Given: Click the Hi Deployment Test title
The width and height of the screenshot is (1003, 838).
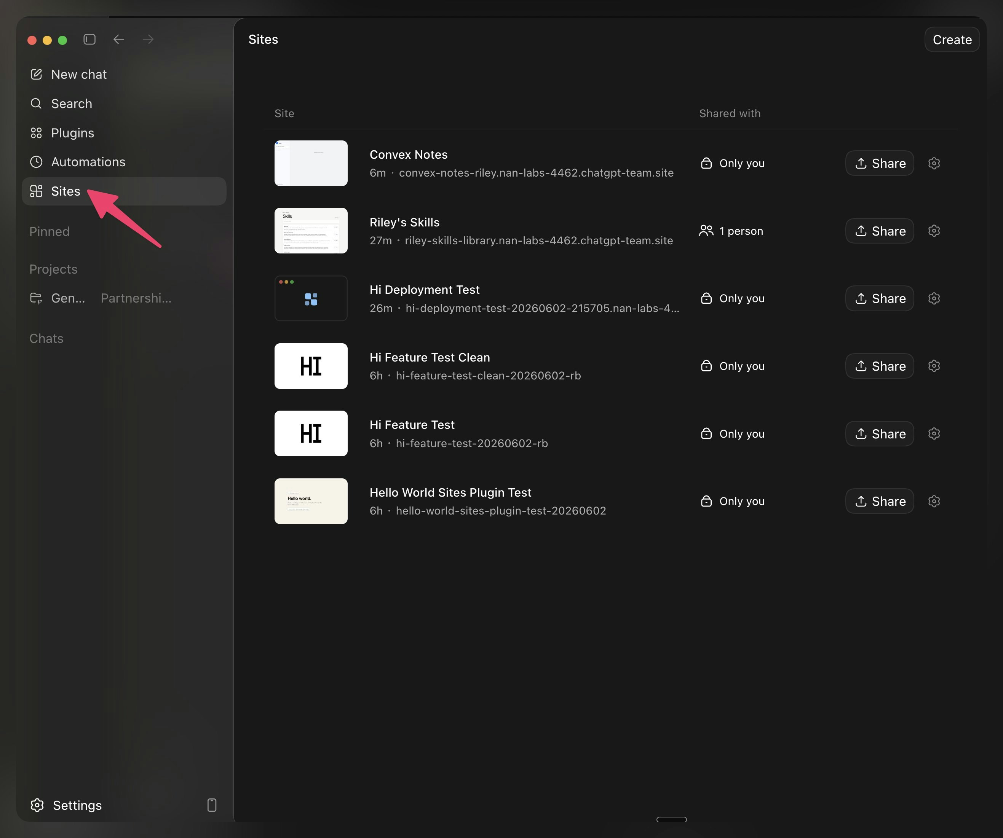Looking at the screenshot, I should (425, 290).
